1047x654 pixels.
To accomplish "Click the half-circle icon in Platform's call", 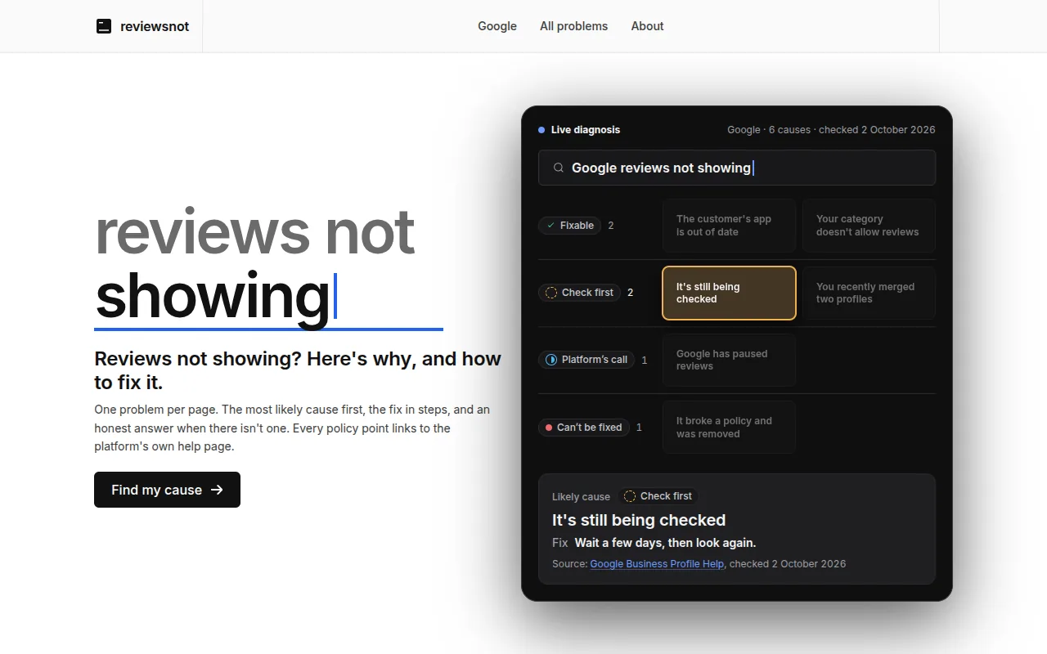I will pyautogui.click(x=551, y=360).
